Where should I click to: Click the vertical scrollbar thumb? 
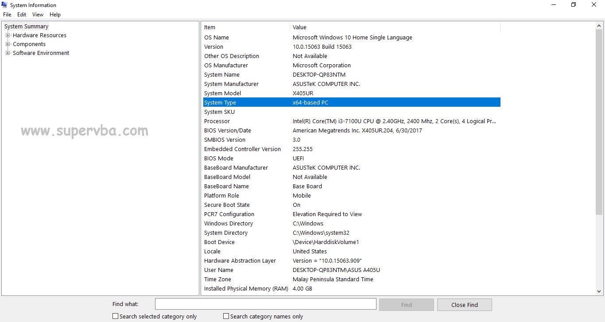(599, 123)
